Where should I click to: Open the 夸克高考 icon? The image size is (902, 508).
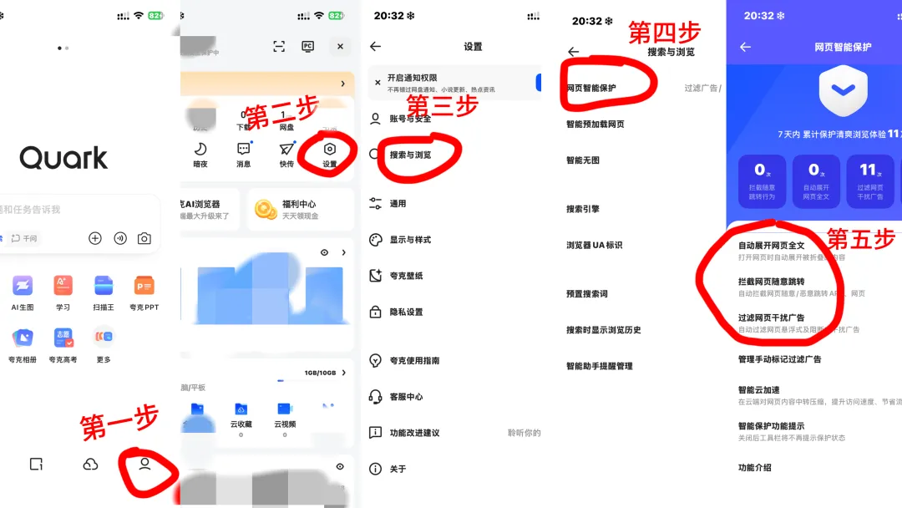(63, 338)
